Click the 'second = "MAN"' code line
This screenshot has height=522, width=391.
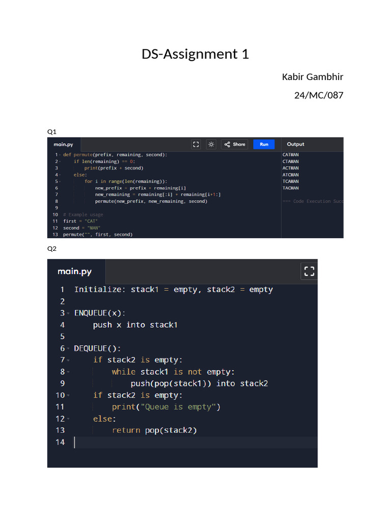tap(82, 228)
